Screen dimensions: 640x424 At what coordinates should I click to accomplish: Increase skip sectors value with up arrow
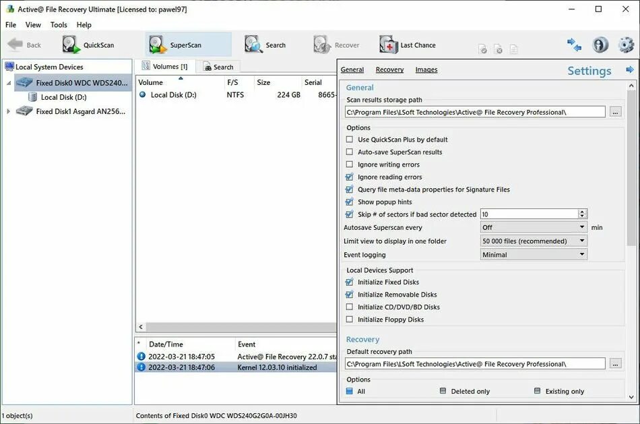[x=583, y=212]
